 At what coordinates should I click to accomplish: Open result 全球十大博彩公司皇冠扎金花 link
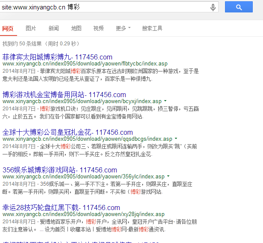[67, 133]
